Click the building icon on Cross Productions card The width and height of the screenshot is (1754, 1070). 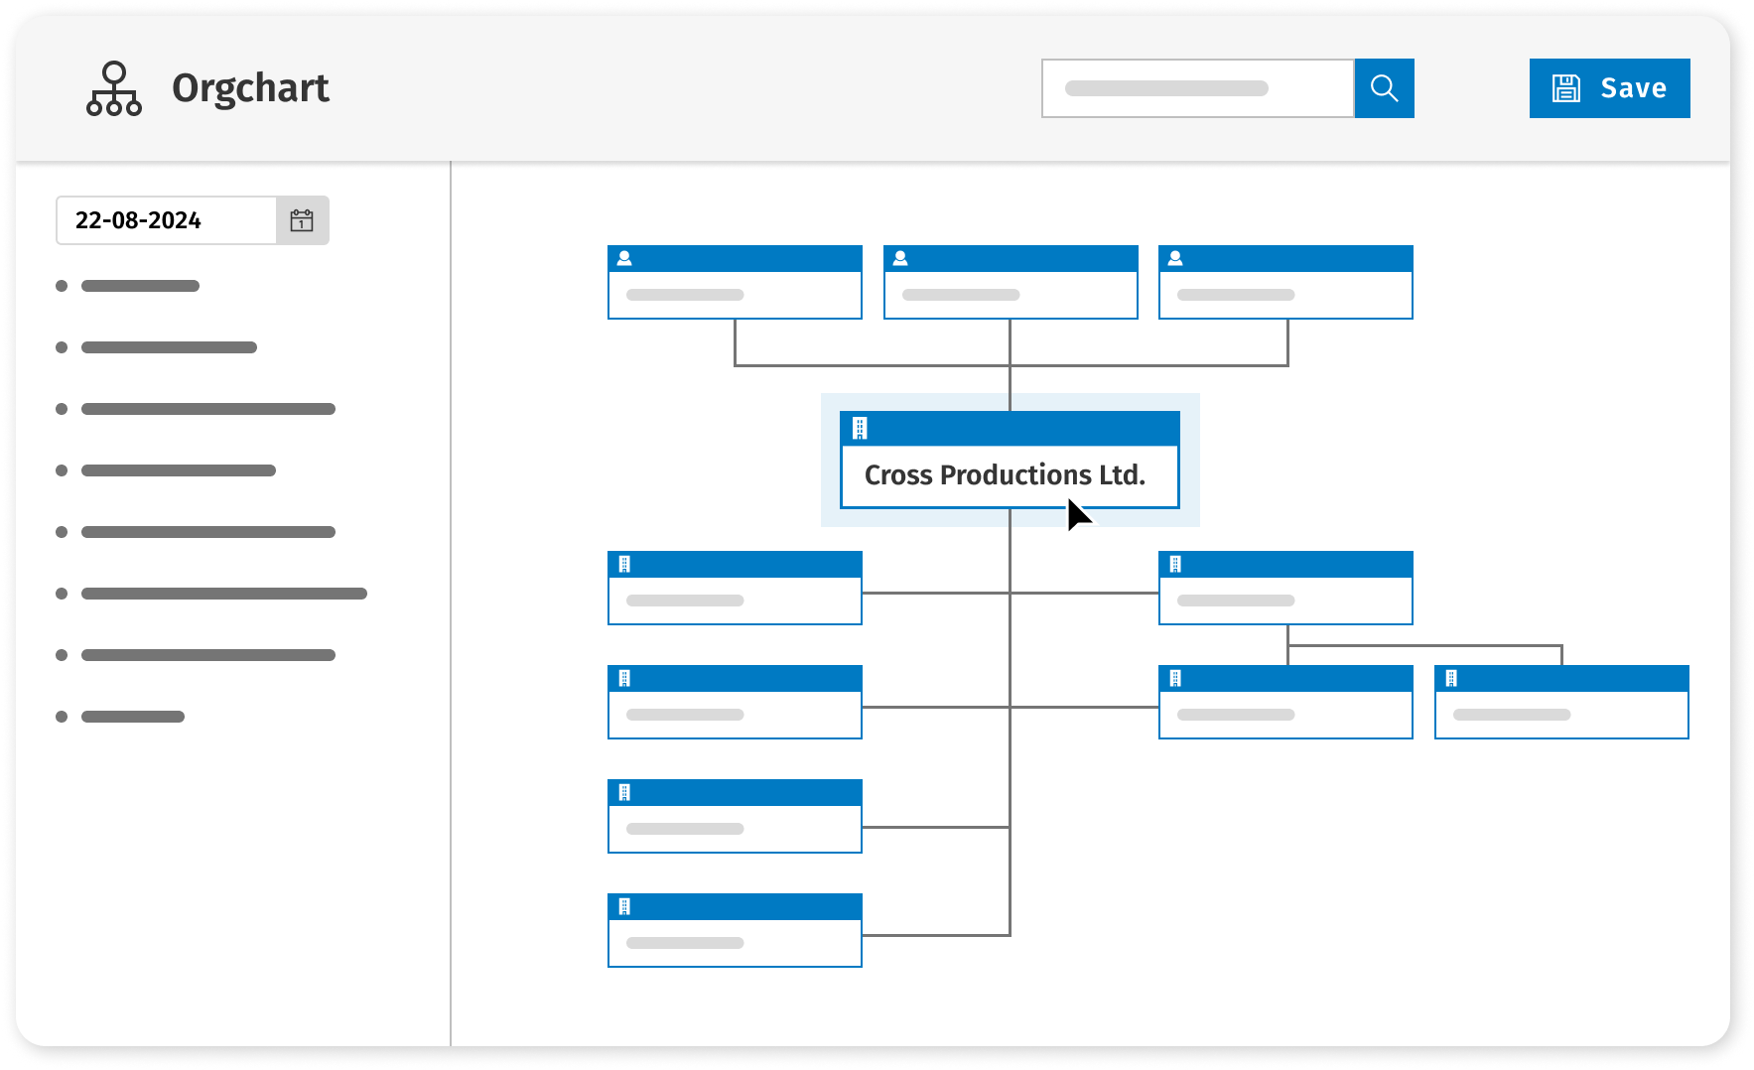point(861,429)
